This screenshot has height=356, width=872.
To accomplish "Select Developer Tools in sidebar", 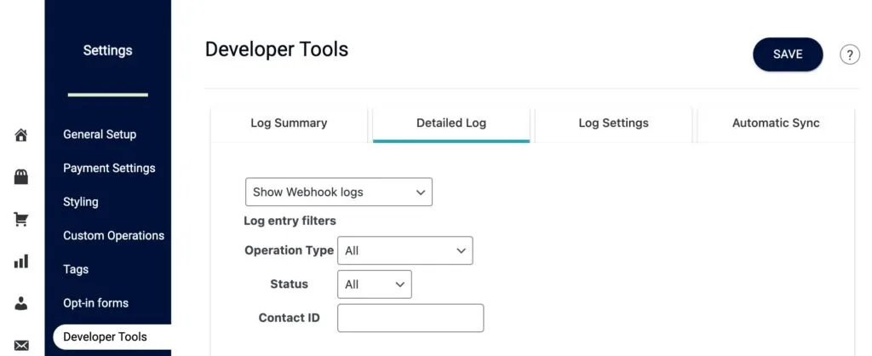I will pos(112,337).
